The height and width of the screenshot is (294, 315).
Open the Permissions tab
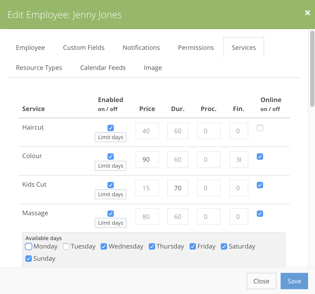point(196,48)
